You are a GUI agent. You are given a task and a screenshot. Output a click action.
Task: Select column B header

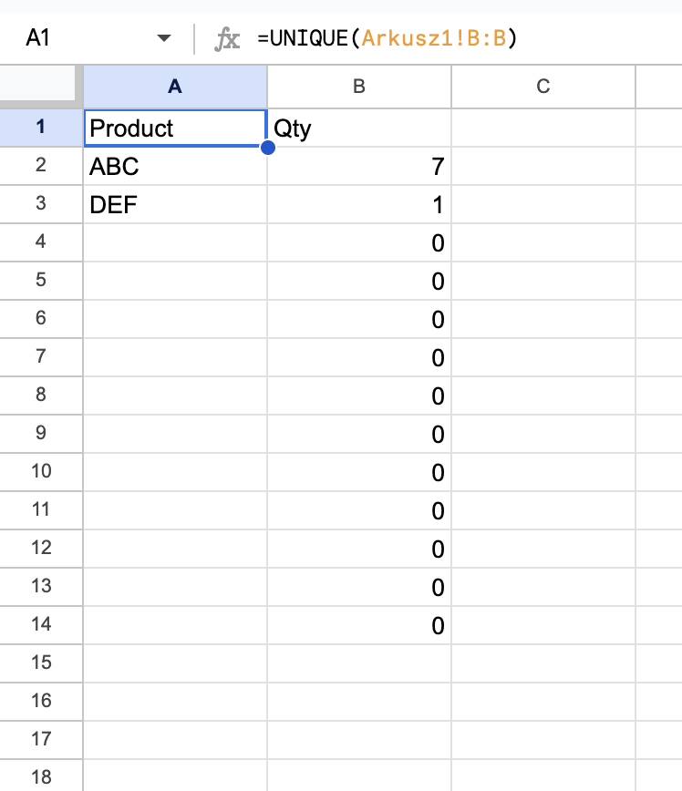(x=359, y=87)
